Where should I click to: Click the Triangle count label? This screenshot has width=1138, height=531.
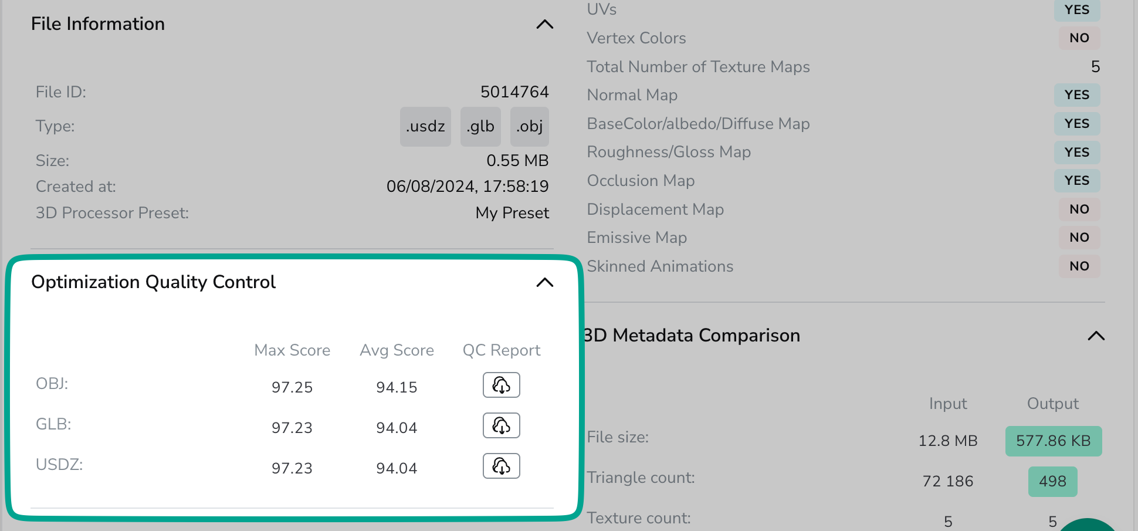641,478
